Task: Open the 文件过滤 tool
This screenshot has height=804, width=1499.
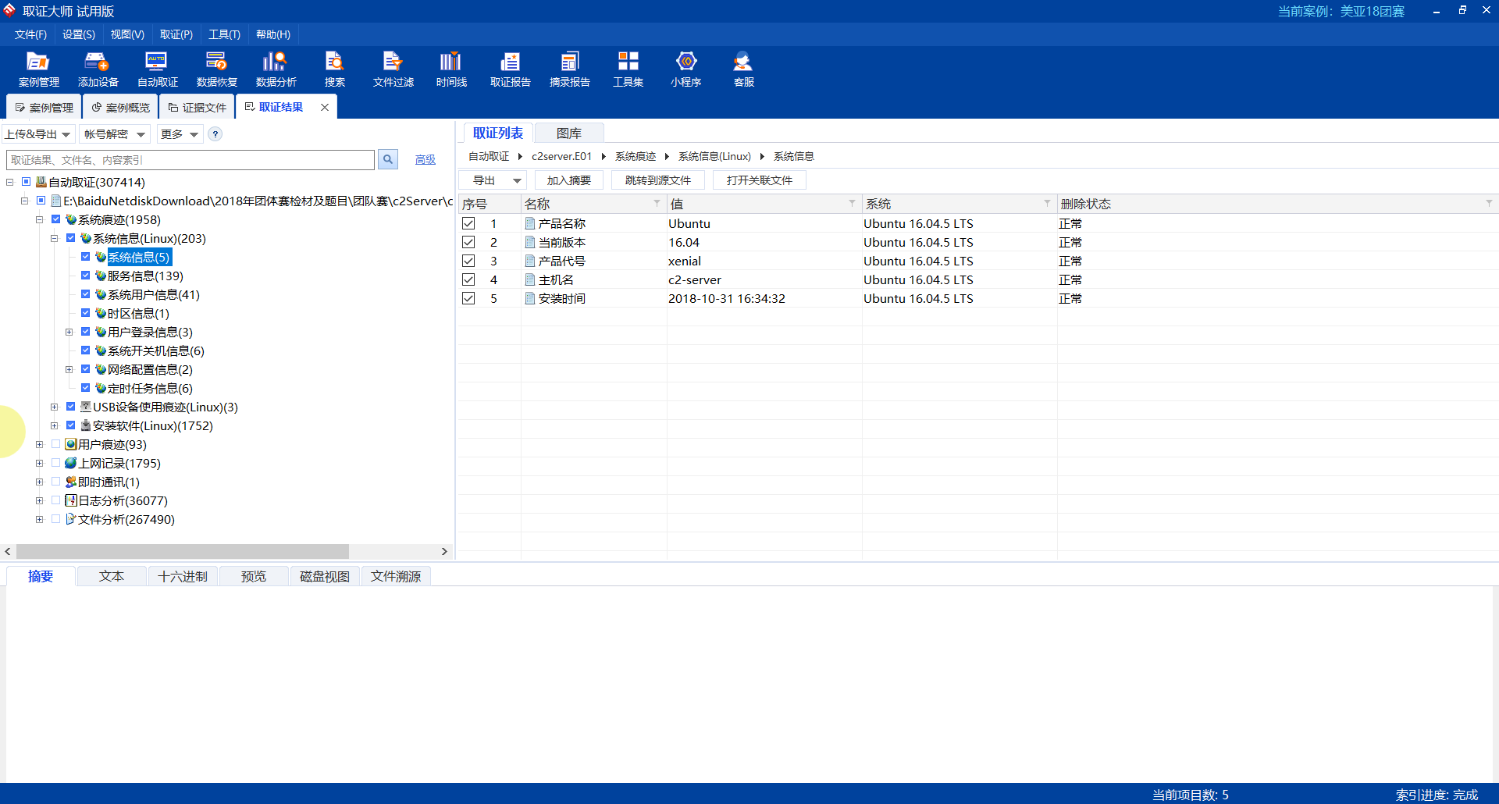Action: click(x=393, y=69)
